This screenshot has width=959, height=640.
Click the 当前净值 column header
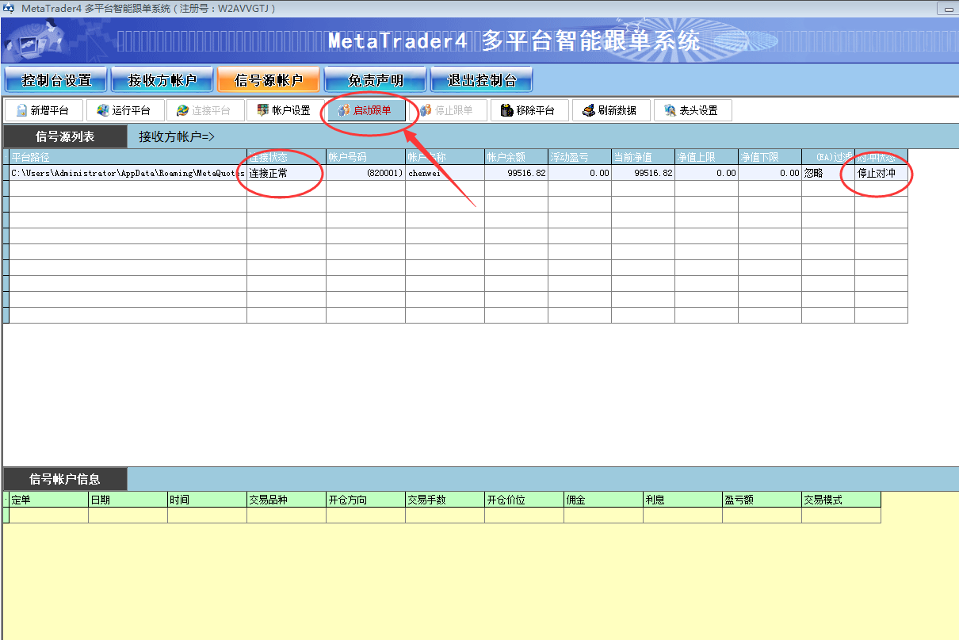[643, 156]
